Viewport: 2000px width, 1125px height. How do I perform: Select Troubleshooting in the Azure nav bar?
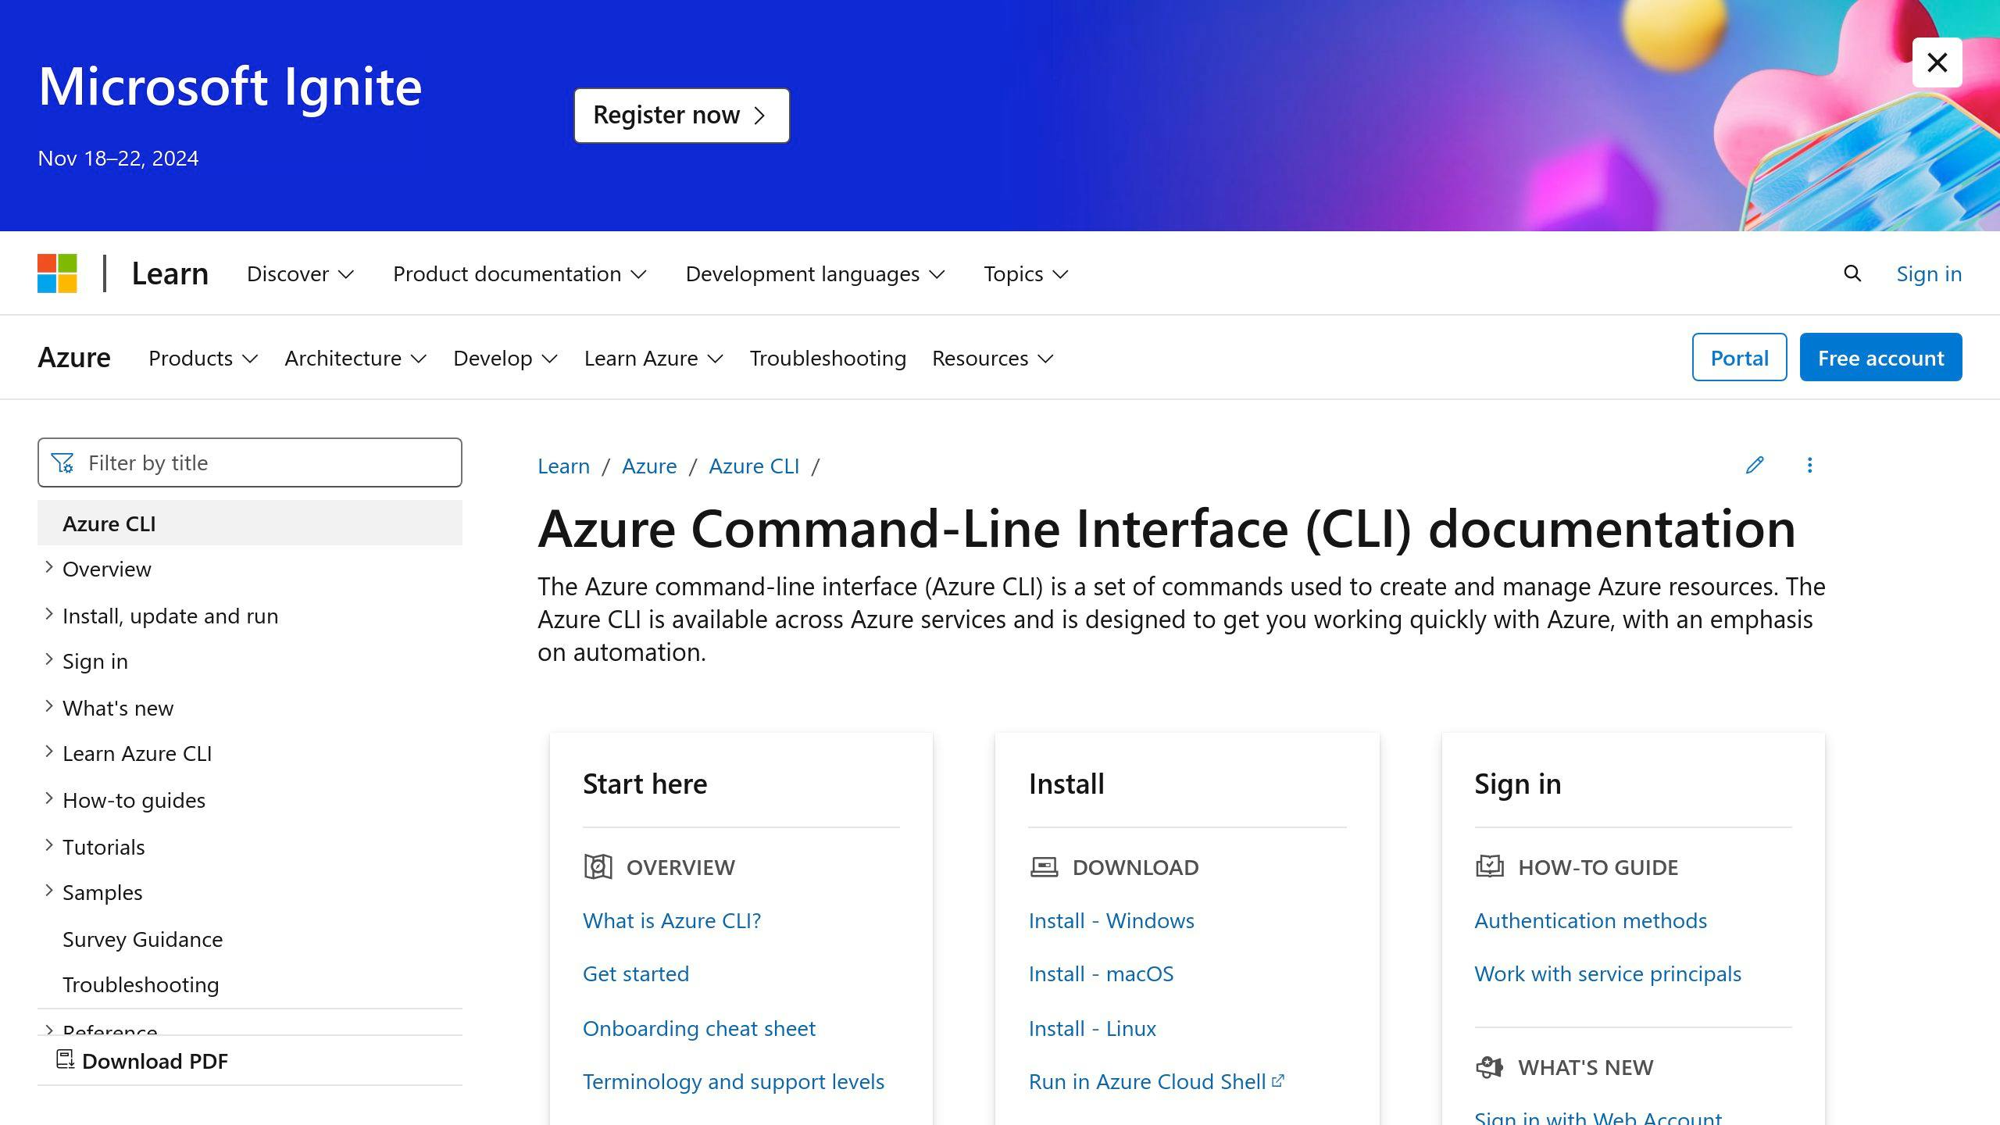pos(828,358)
